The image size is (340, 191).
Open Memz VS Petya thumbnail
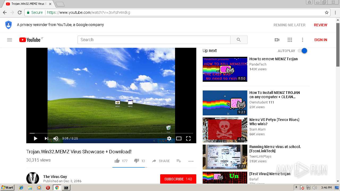click(x=225, y=130)
